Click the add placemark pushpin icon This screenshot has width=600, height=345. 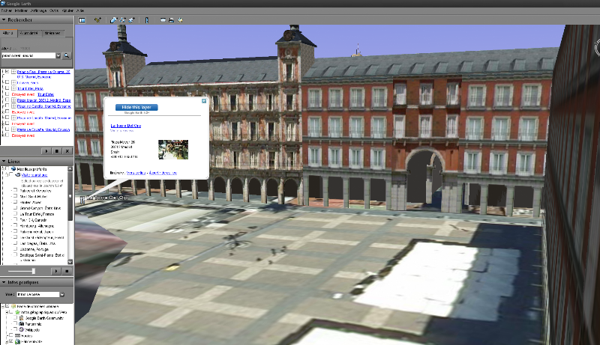point(97,19)
